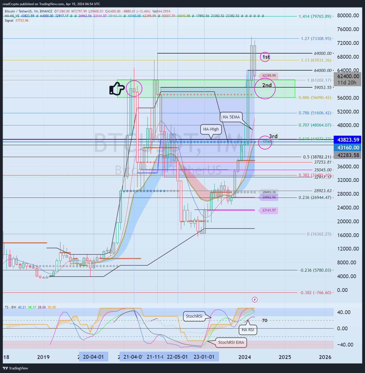
Task: Click the 1.414 (79765.89) Fibonacci label
Action: click(315, 16)
